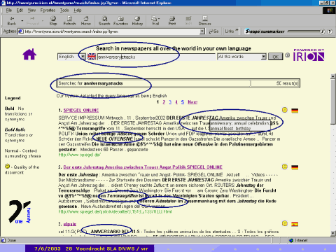
Task: Open the English language dropdown
Action: 83,57
